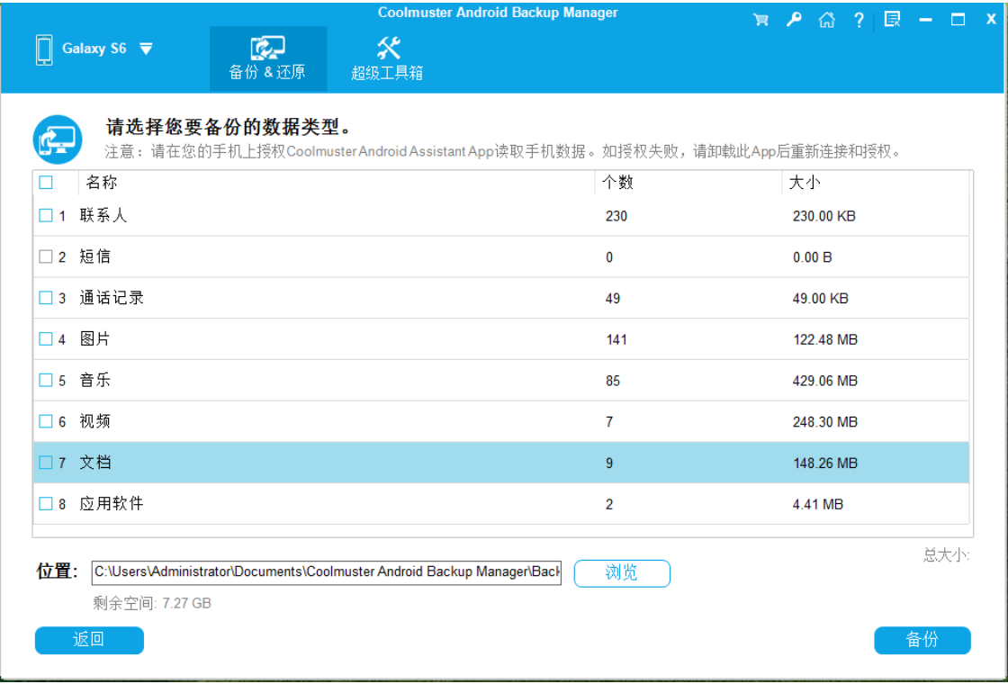The image size is (1008, 684).
Task: Click the backup location path field
Action: [327, 572]
